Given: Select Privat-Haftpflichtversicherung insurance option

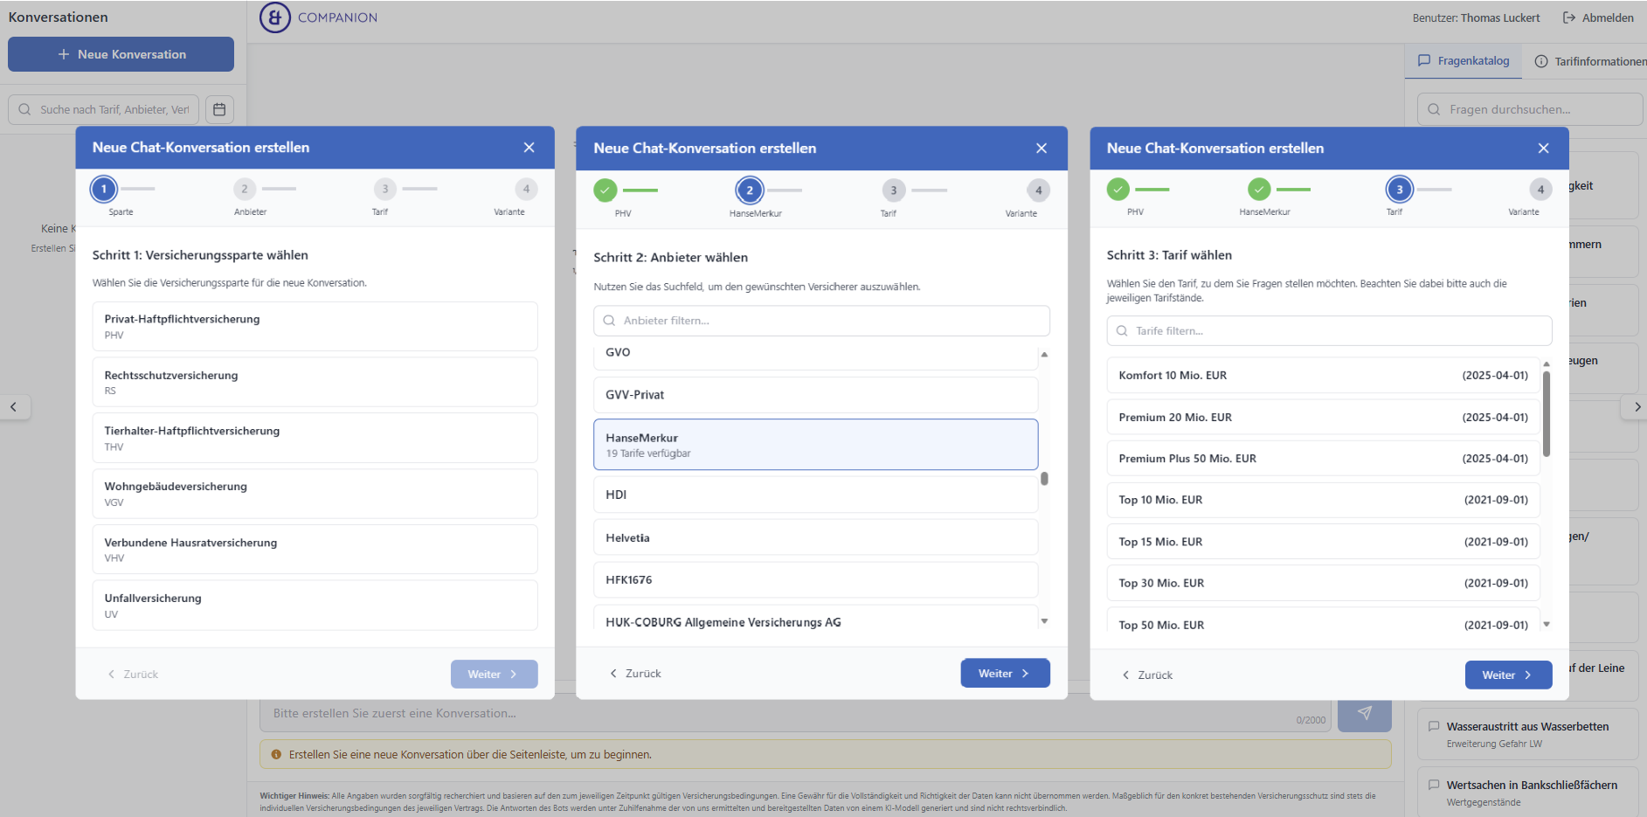Looking at the screenshot, I should pos(315,326).
